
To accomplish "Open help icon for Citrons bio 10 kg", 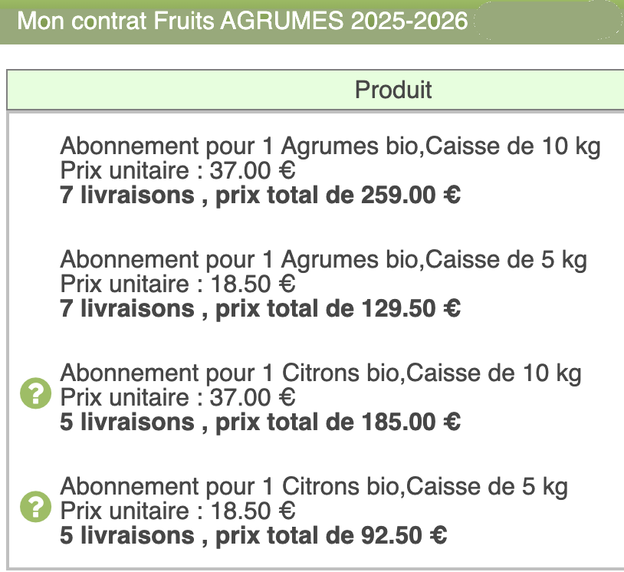I will click(x=35, y=393).
